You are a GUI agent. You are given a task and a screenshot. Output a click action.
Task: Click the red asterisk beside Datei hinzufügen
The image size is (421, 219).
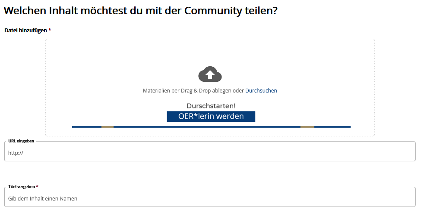pos(50,30)
